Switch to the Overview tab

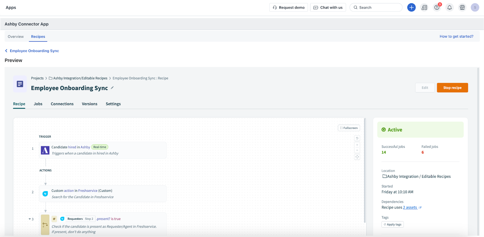[16, 37]
